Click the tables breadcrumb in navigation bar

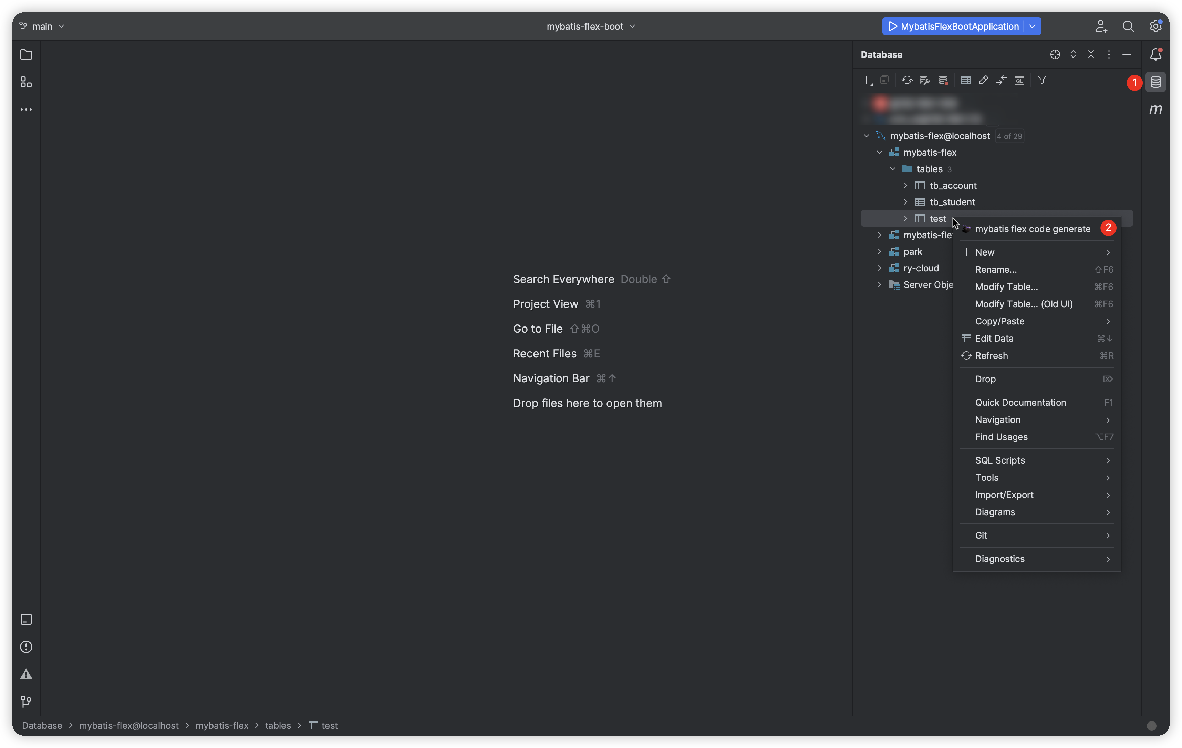coord(278,725)
